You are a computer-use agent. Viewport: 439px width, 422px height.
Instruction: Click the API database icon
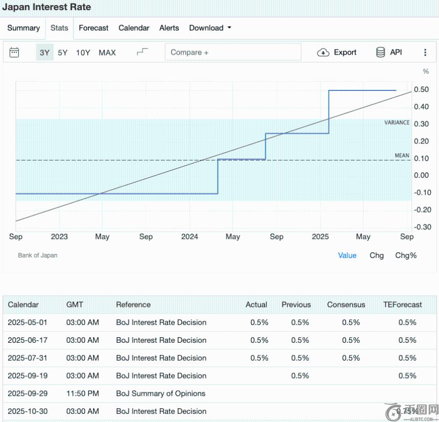380,52
